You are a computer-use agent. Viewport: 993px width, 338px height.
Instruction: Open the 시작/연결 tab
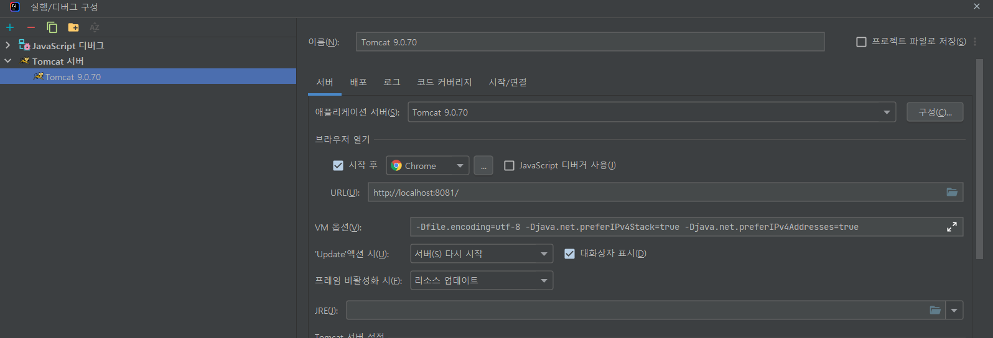click(508, 83)
